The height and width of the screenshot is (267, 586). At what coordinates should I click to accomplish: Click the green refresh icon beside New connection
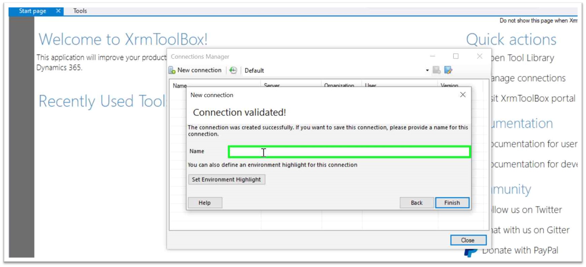[x=233, y=70]
